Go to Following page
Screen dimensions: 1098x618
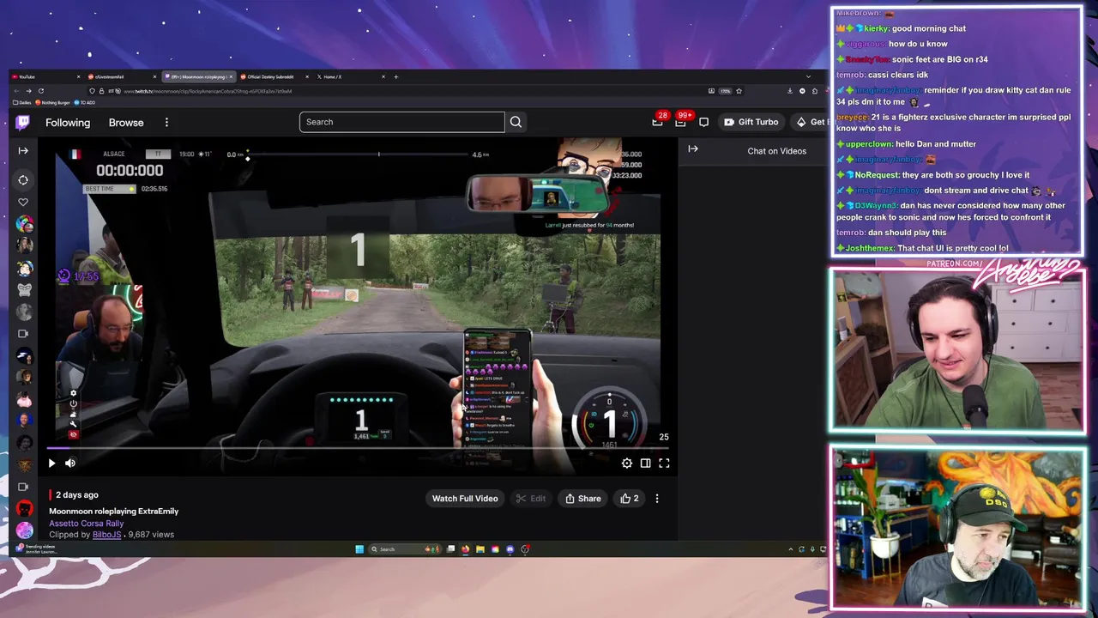(x=68, y=123)
